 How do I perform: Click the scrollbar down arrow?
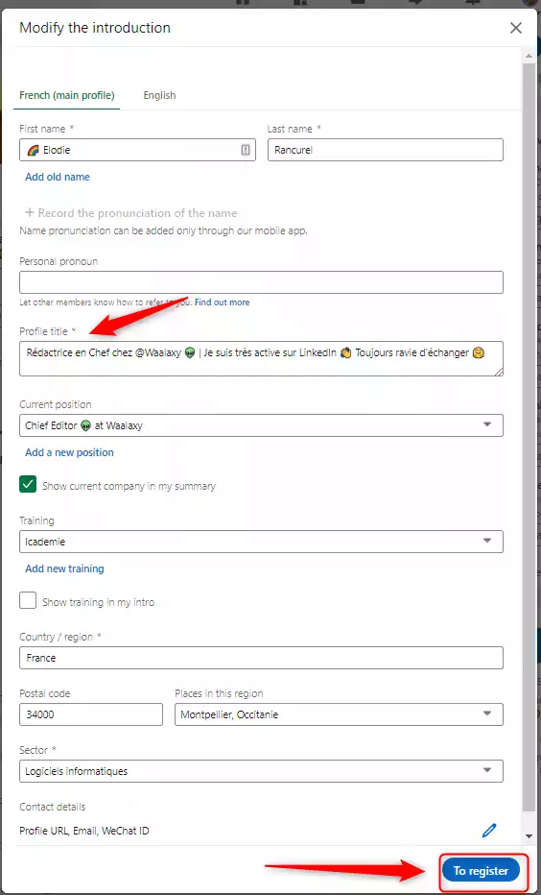529,835
